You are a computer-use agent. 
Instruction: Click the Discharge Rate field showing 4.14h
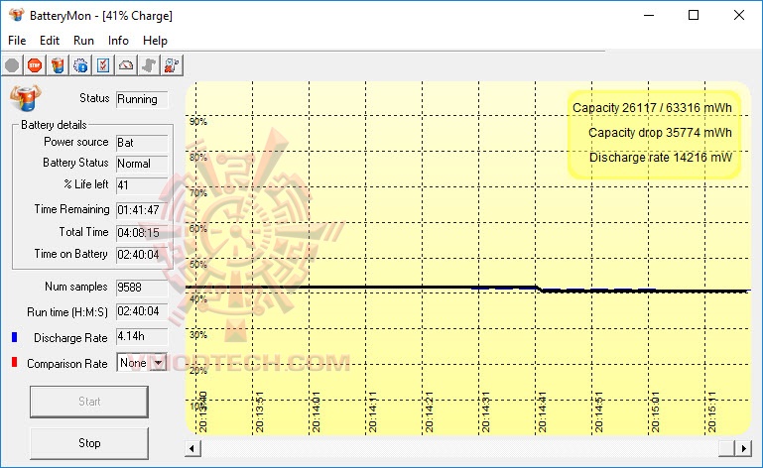[x=142, y=337]
